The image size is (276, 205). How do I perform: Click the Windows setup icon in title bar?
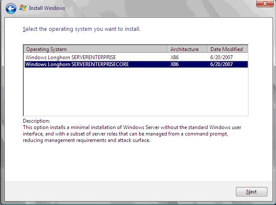(23, 8)
